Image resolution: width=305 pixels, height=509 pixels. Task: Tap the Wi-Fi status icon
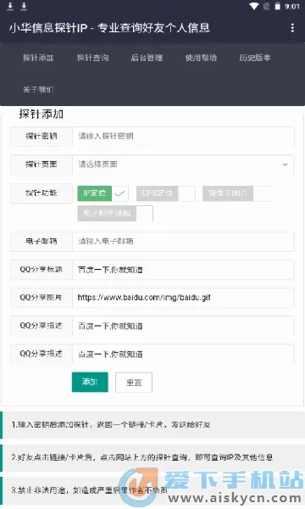pos(254,6)
